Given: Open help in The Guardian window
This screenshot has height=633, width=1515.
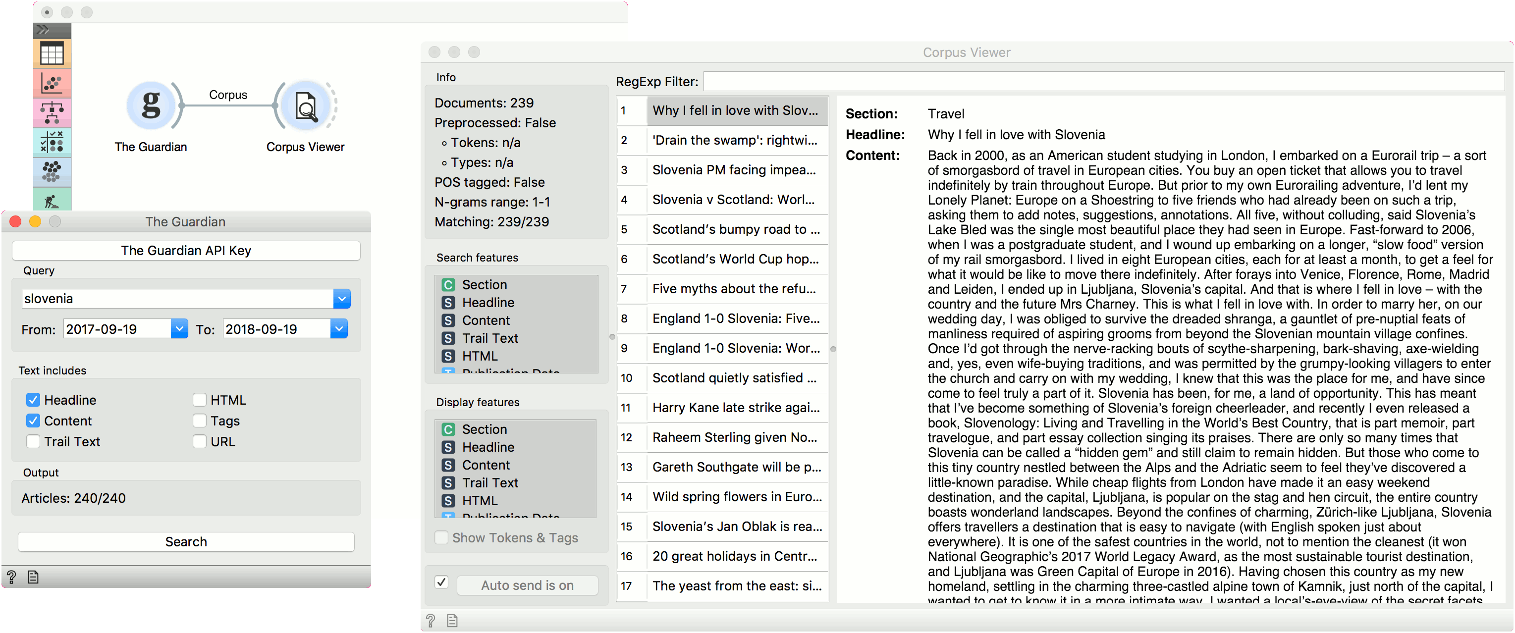Looking at the screenshot, I should click(11, 577).
